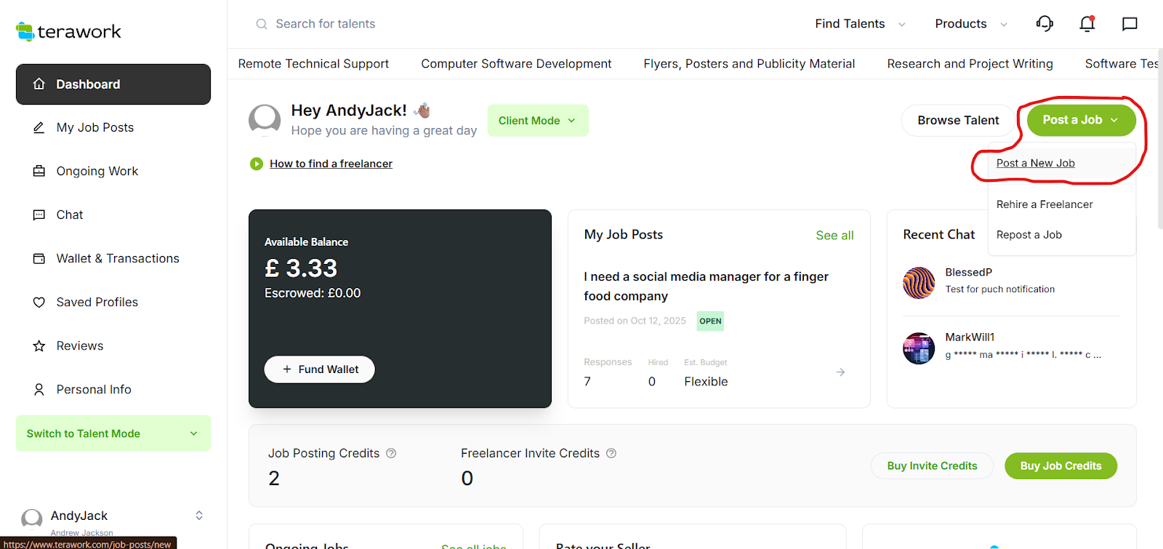Screen dimensions: 1163x549
Task: Select Post a New Job menu entry
Action: pyautogui.click(x=1035, y=164)
